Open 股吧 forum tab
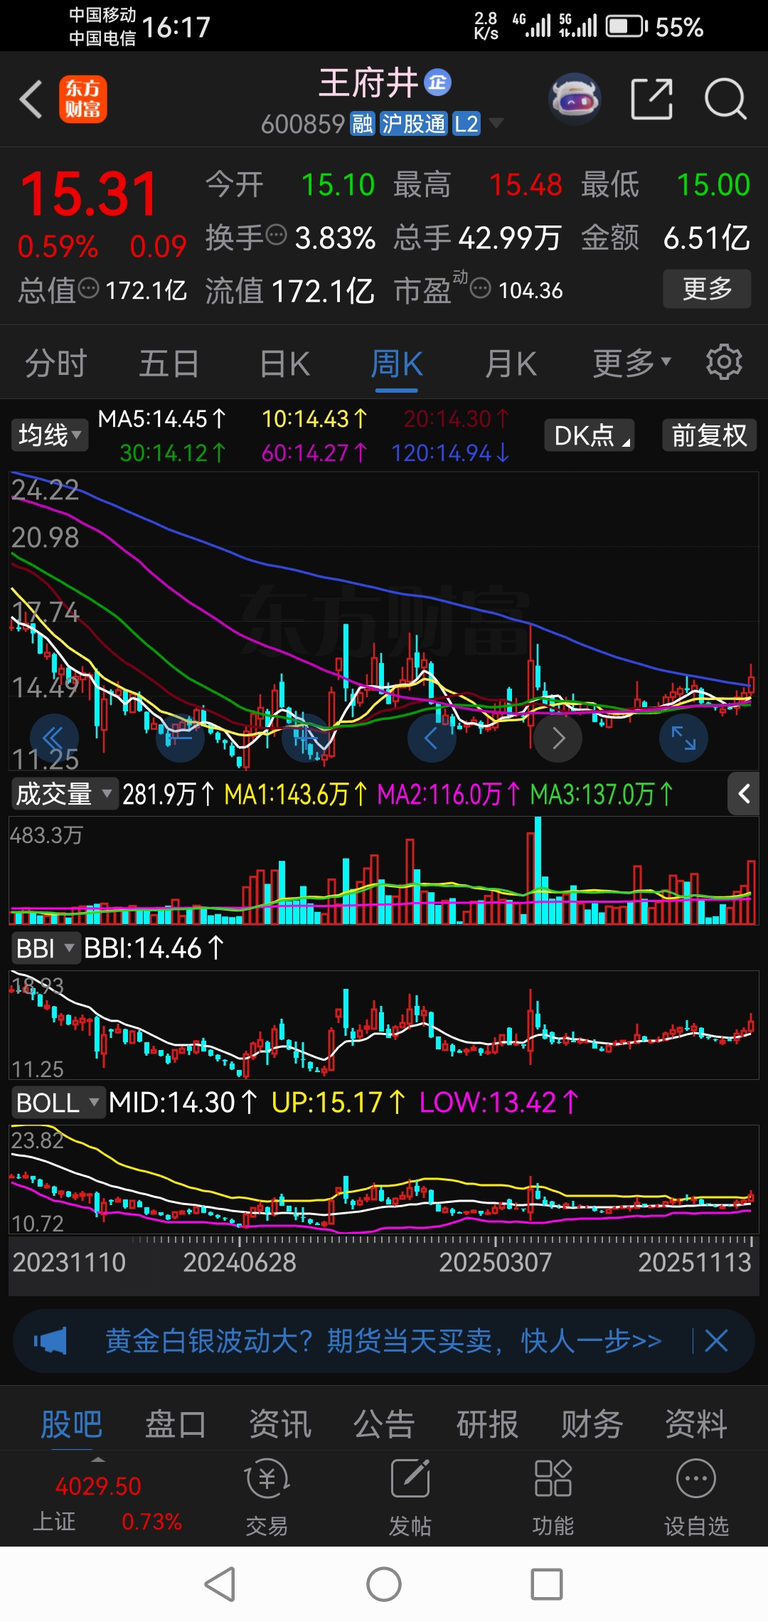Viewport: 768px width, 1622px height. tap(71, 1424)
